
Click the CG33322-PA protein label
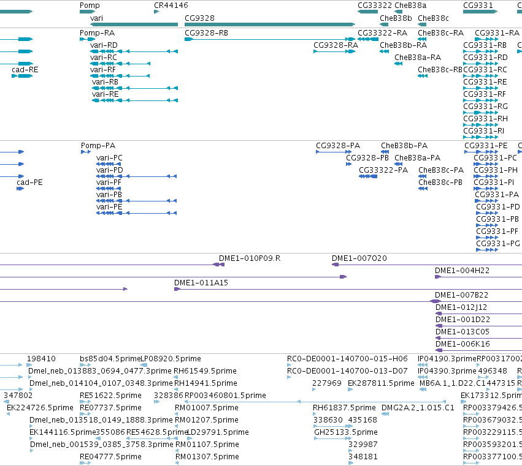383,170
